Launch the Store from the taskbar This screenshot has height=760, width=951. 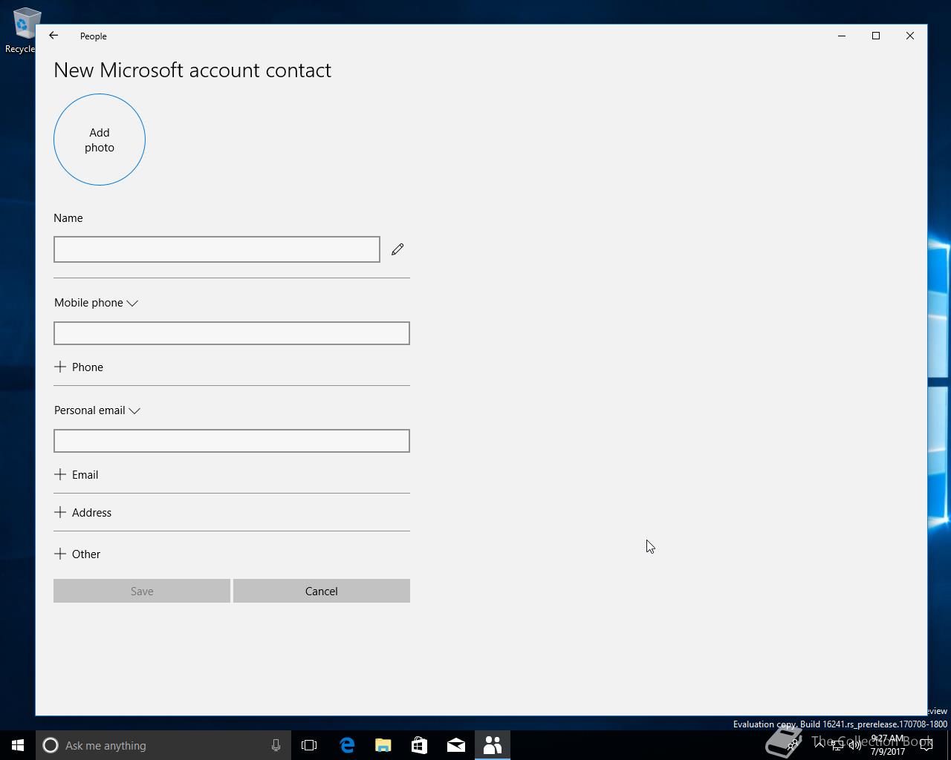tap(420, 745)
